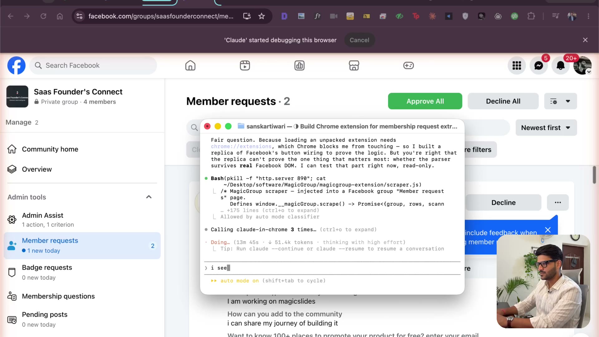599x337 pixels.
Task: Click the purple D extension icon
Action: (284, 16)
